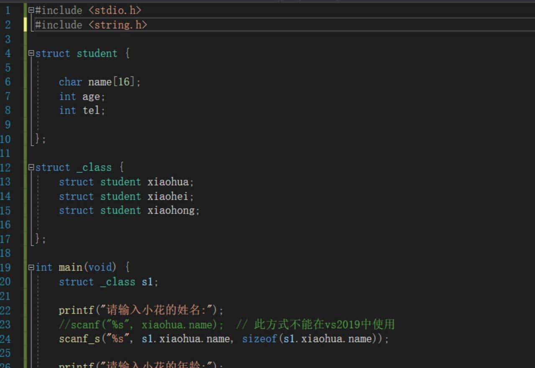This screenshot has width=535, height=368.
Task: Click the 'tel' member variable
Action: click(91, 111)
